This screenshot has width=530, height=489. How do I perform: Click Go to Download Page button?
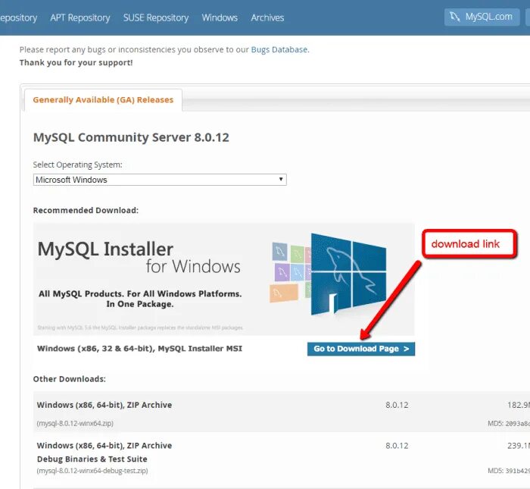361,349
